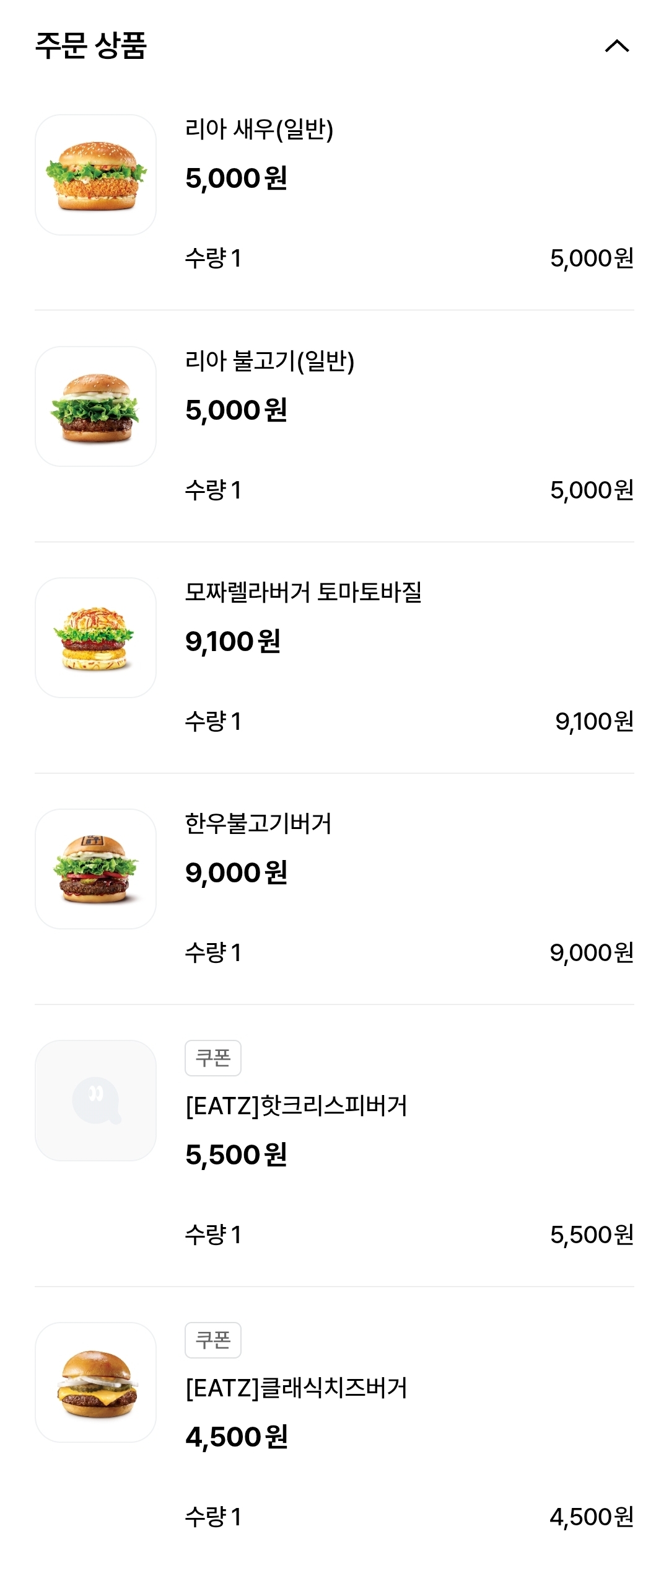
Task: Click the bold 9,000원 price of 한우불고기버거
Action: 236,872
